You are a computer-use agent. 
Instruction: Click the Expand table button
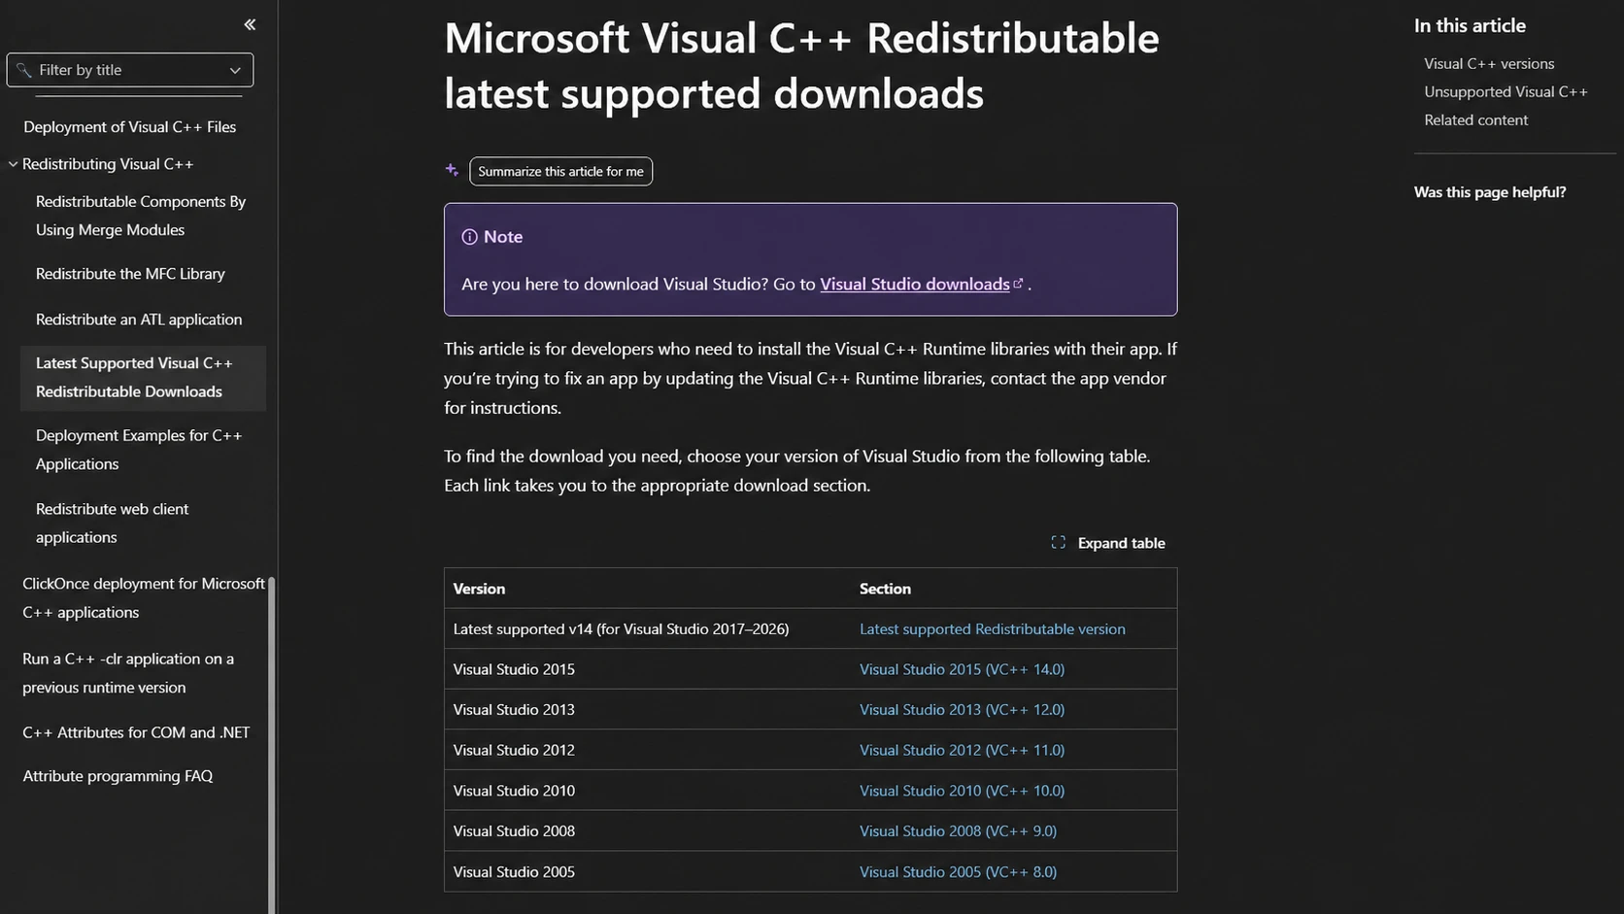pos(1108,543)
